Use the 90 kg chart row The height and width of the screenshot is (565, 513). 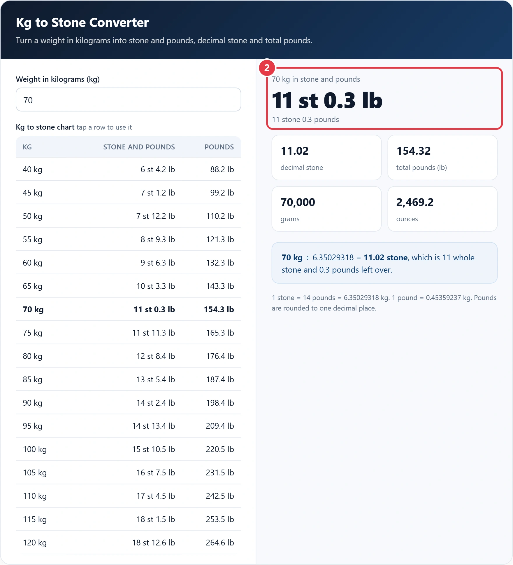(128, 403)
